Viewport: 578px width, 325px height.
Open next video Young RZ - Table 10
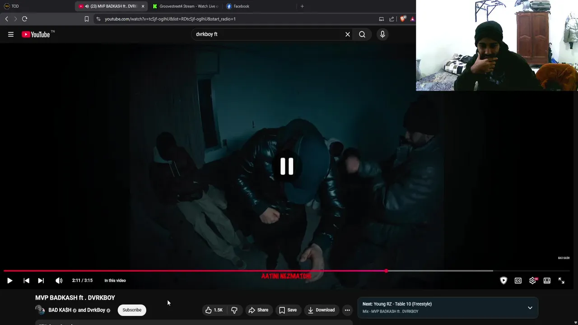click(397, 304)
